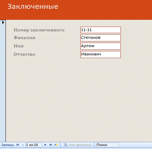This screenshot has height=149, width=152.
Task: Click the 'Номер заключенного' field with 11-11
Action: [x=101, y=30]
